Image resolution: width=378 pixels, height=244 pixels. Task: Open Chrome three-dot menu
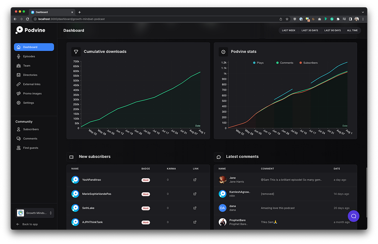363,19
